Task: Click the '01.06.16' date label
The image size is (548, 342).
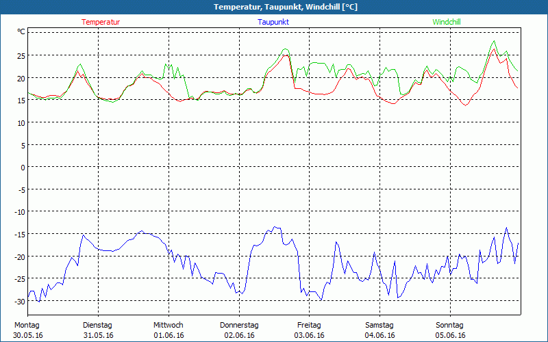Action: click(x=169, y=335)
